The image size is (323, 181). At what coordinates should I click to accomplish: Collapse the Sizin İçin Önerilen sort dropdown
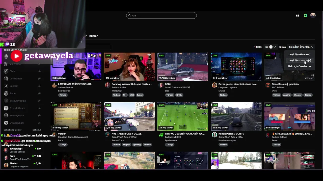click(x=301, y=47)
